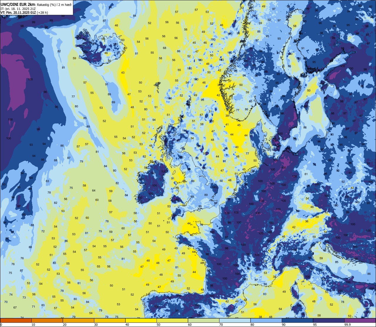Pick the 90–95 medium blue legend segment
This screenshot has width=376, height=327.
[x=297, y=321]
